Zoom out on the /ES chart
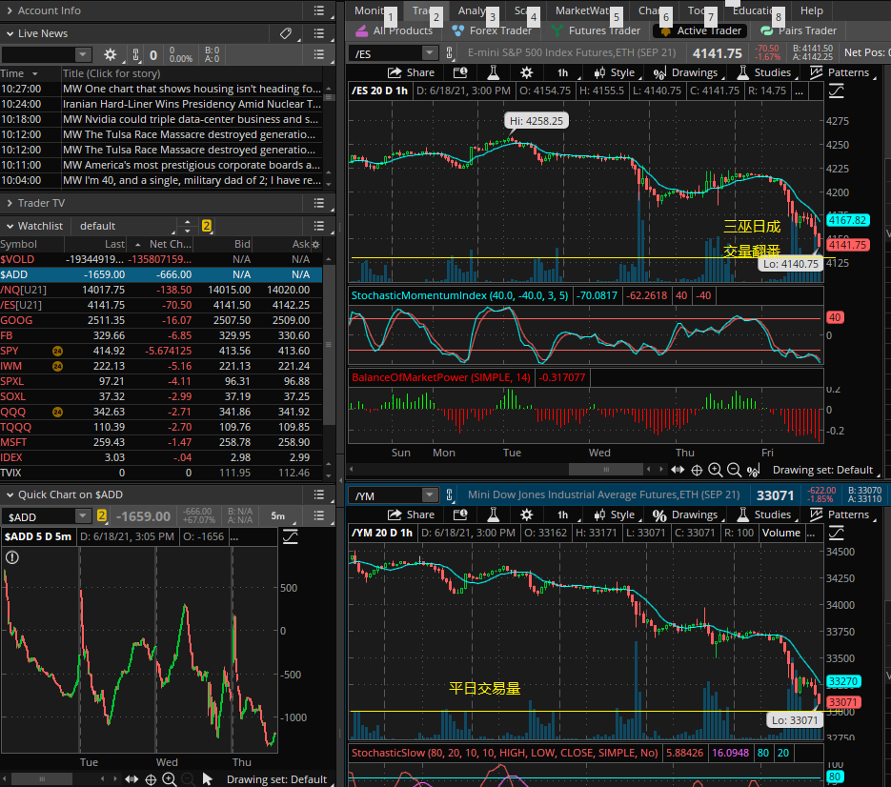Viewport: 891px width, 787px height. (x=734, y=470)
